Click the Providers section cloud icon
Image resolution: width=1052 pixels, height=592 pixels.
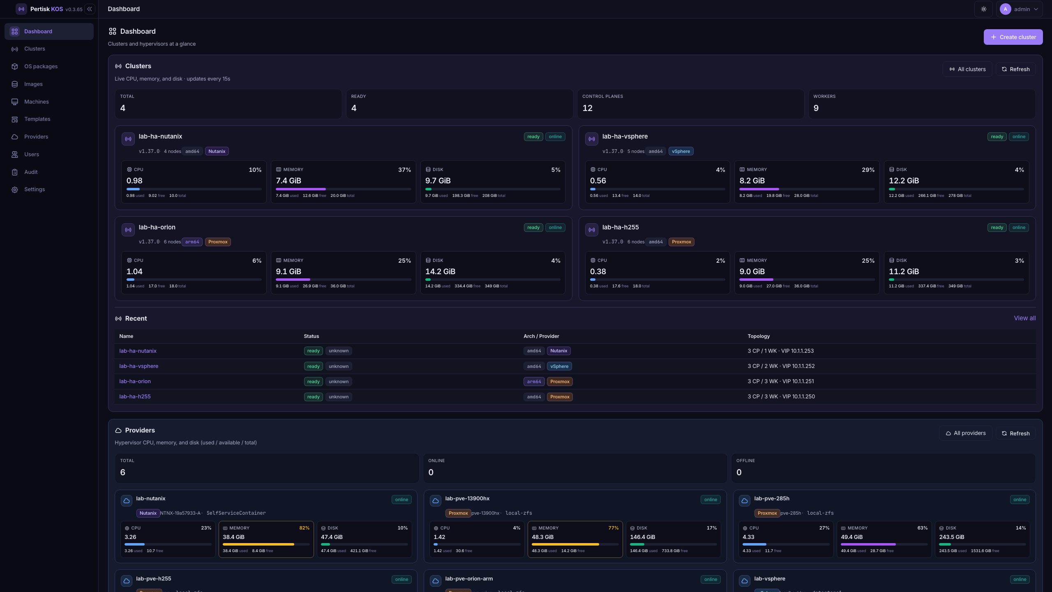tap(118, 430)
